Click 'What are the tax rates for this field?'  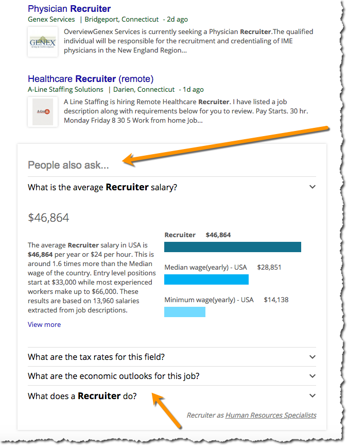point(96,357)
